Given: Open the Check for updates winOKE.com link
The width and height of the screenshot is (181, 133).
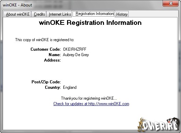Looking at the screenshot, I should click(x=91, y=104).
